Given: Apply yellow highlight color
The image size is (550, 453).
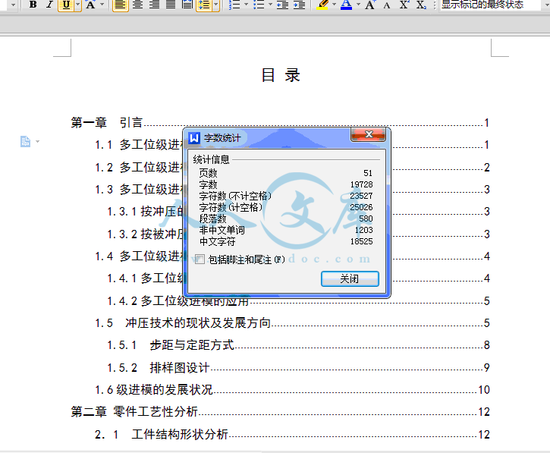Looking at the screenshot, I should pos(322,5).
